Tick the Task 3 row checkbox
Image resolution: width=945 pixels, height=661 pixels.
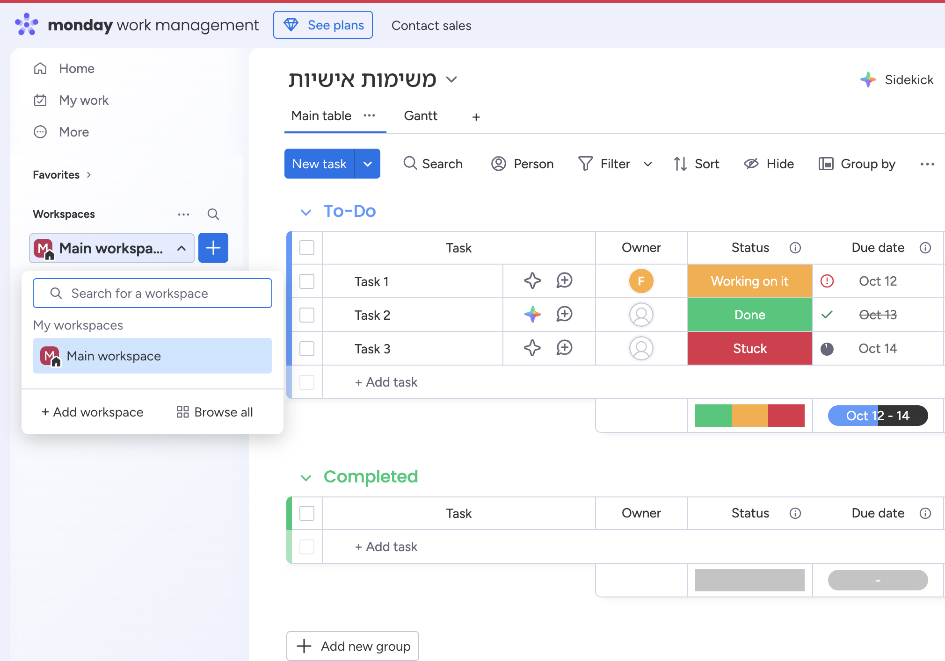(x=307, y=349)
